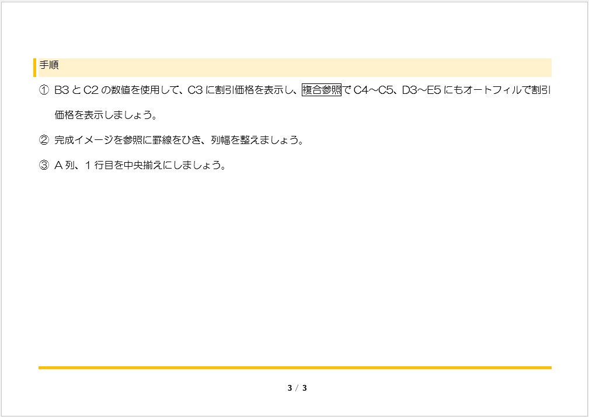The image size is (589, 417).
Task: Click the page number 3 / 3
Action: pos(297,388)
